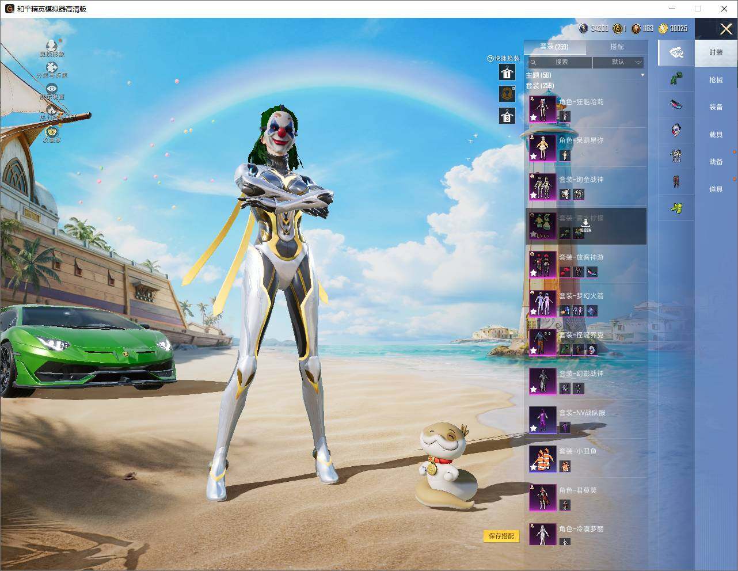738x571 pixels.
Task: Click the 保存搭配 save button
Action: pyautogui.click(x=501, y=536)
